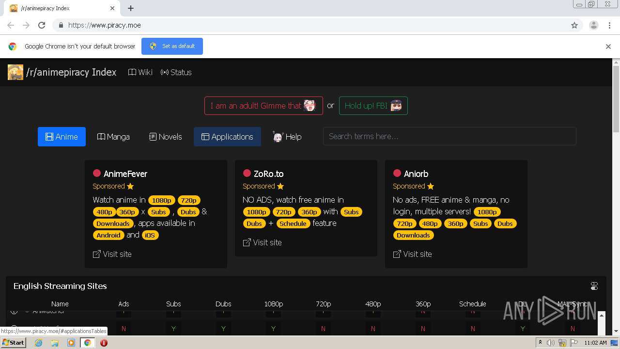Viewport: 620px width, 349px height.
Task: Click the 'Hold up! FBI' button
Action: (373, 106)
